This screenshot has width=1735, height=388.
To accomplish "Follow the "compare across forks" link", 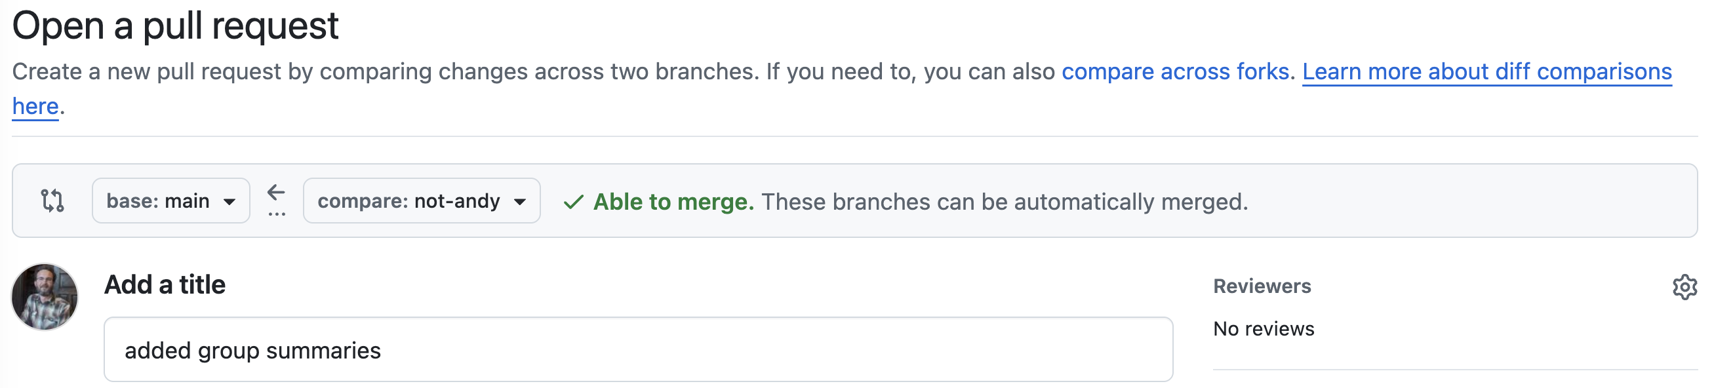I will (1174, 71).
